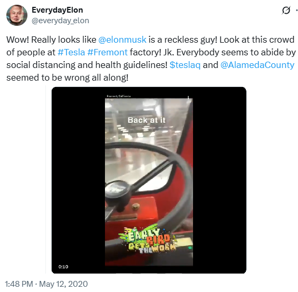Open the @everyday_elon handle
The image size is (298, 292).
click(x=60, y=21)
